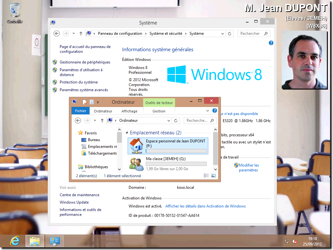Expand the ribbon in Ordinateur window
This screenshot has height=250, width=333.
coord(208,111)
